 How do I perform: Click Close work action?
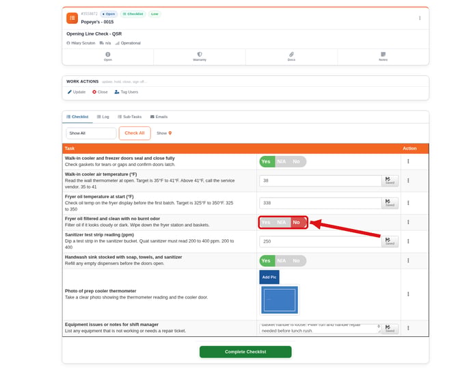tap(100, 92)
